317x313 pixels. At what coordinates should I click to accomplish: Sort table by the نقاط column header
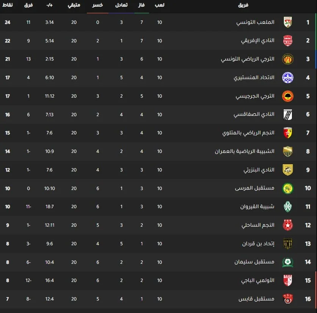(x=8, y=5)
